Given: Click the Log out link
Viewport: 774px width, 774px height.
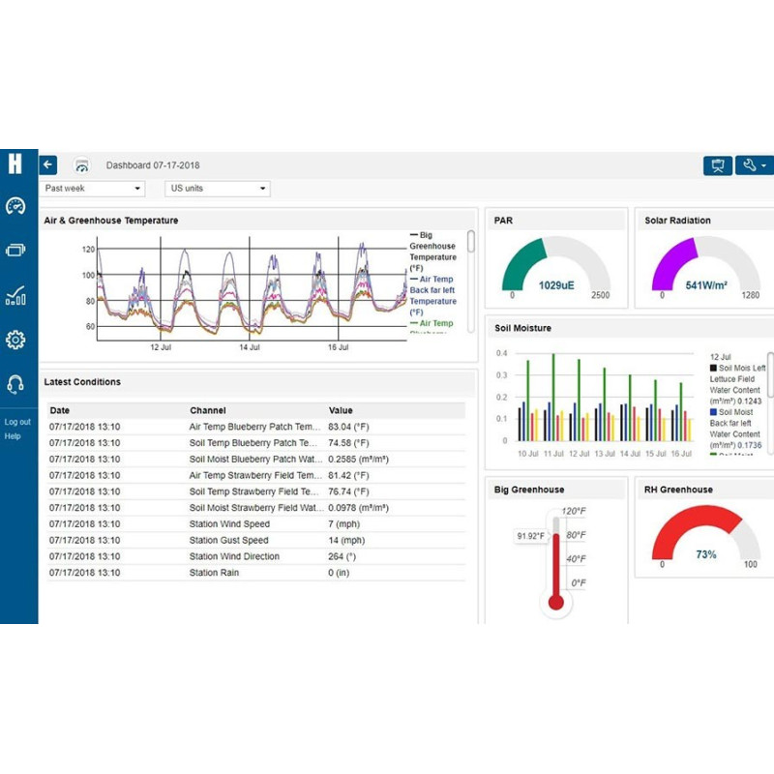Looking at the screenshot, I should (17, 422).
